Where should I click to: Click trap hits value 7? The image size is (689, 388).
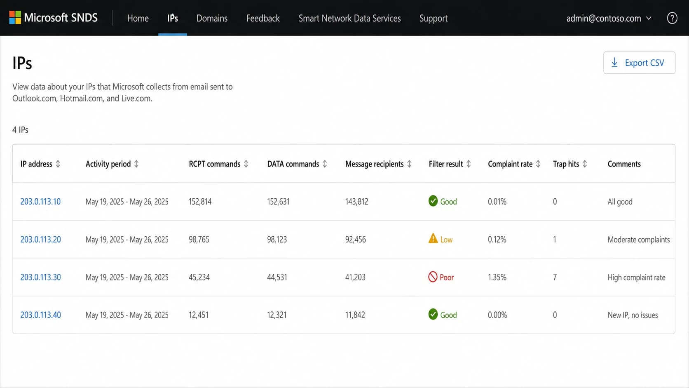pyautogui.click(x=555, y=277)
